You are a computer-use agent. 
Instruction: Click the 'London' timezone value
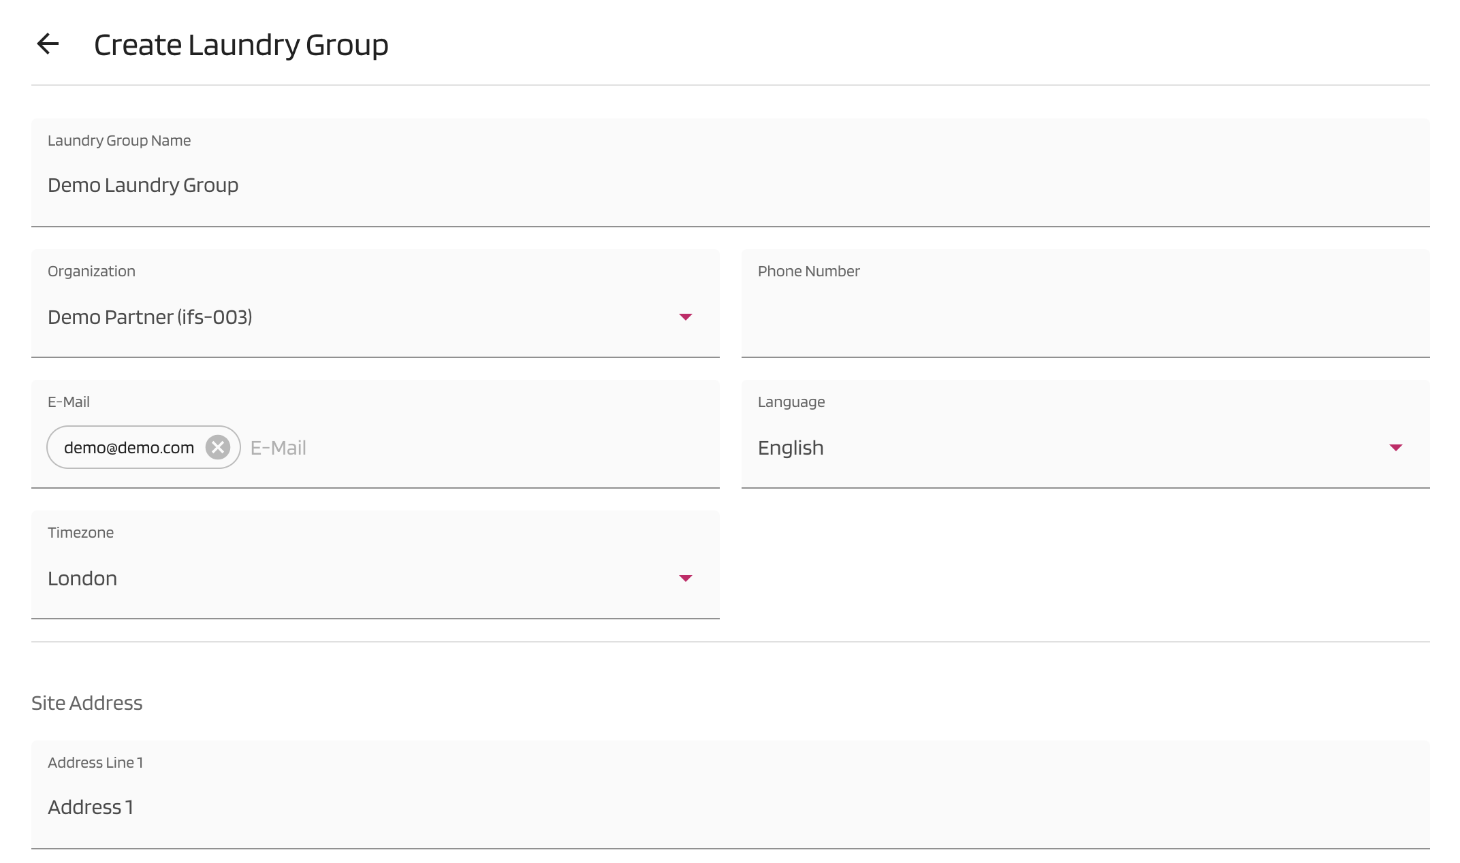pos(82,579)
